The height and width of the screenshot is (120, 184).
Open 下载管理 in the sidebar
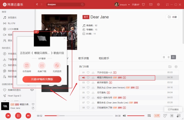[x=10, y=59]
